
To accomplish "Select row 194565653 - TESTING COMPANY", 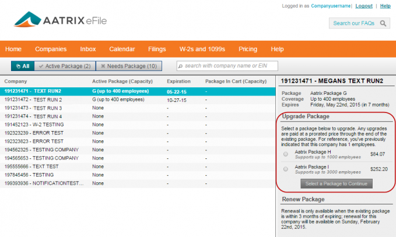I will [138, 158].
